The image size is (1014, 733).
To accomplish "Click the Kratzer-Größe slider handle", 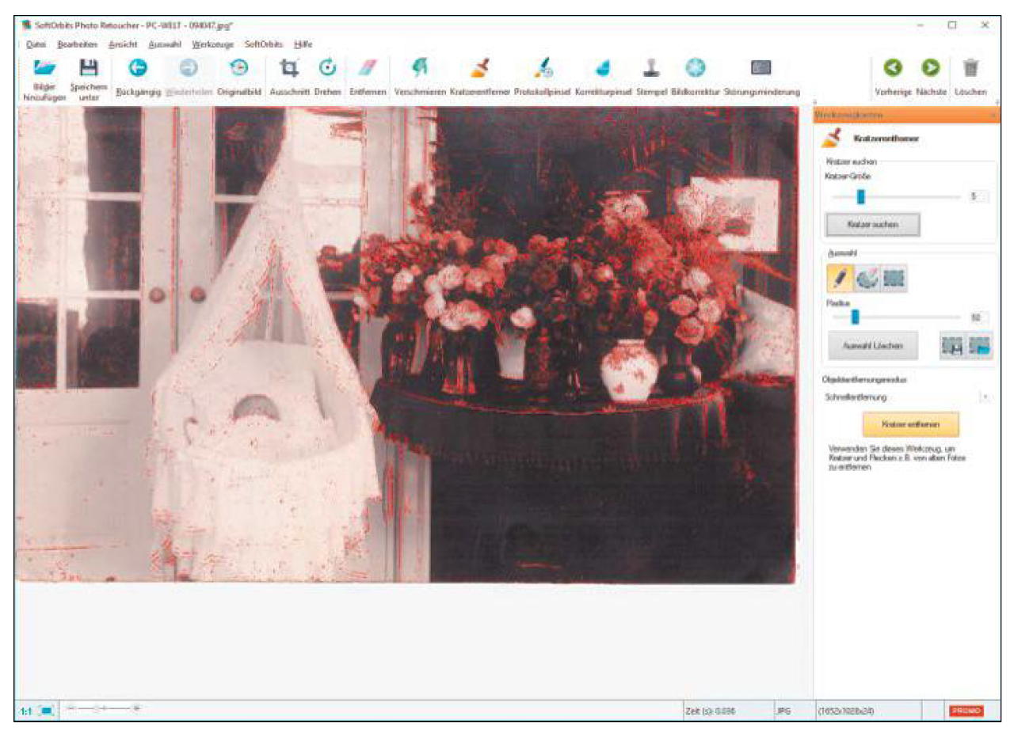I will pyautogui.click(x=860, y=196).
